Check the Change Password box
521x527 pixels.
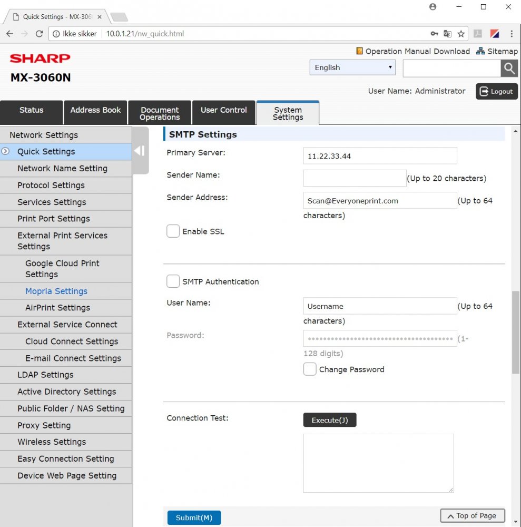[310, 369]
